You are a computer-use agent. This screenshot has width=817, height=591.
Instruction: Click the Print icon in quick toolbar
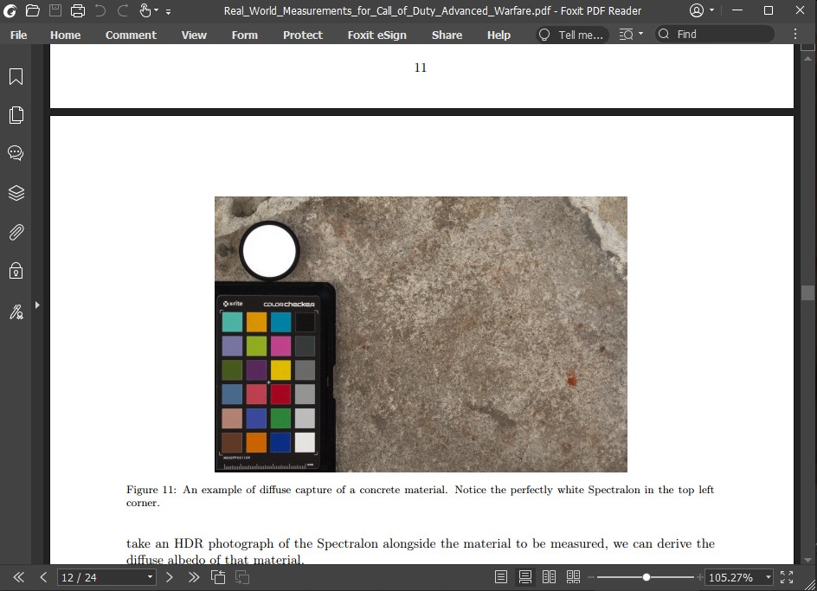point(78,11)
